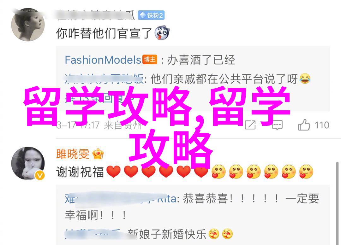This screenshot has width=341, height=245.
Task: Open the reply speech-bubble icon
Action: point(277,125)
